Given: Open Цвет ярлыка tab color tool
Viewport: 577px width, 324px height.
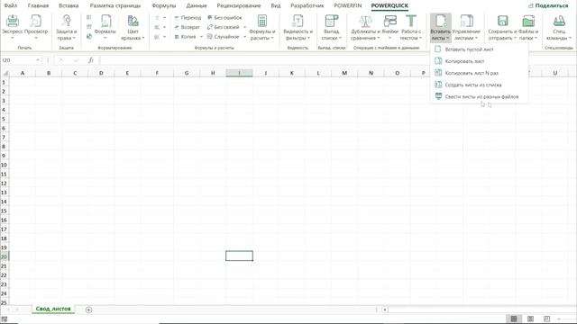Looking at the screenshot, I should [133, 27].
